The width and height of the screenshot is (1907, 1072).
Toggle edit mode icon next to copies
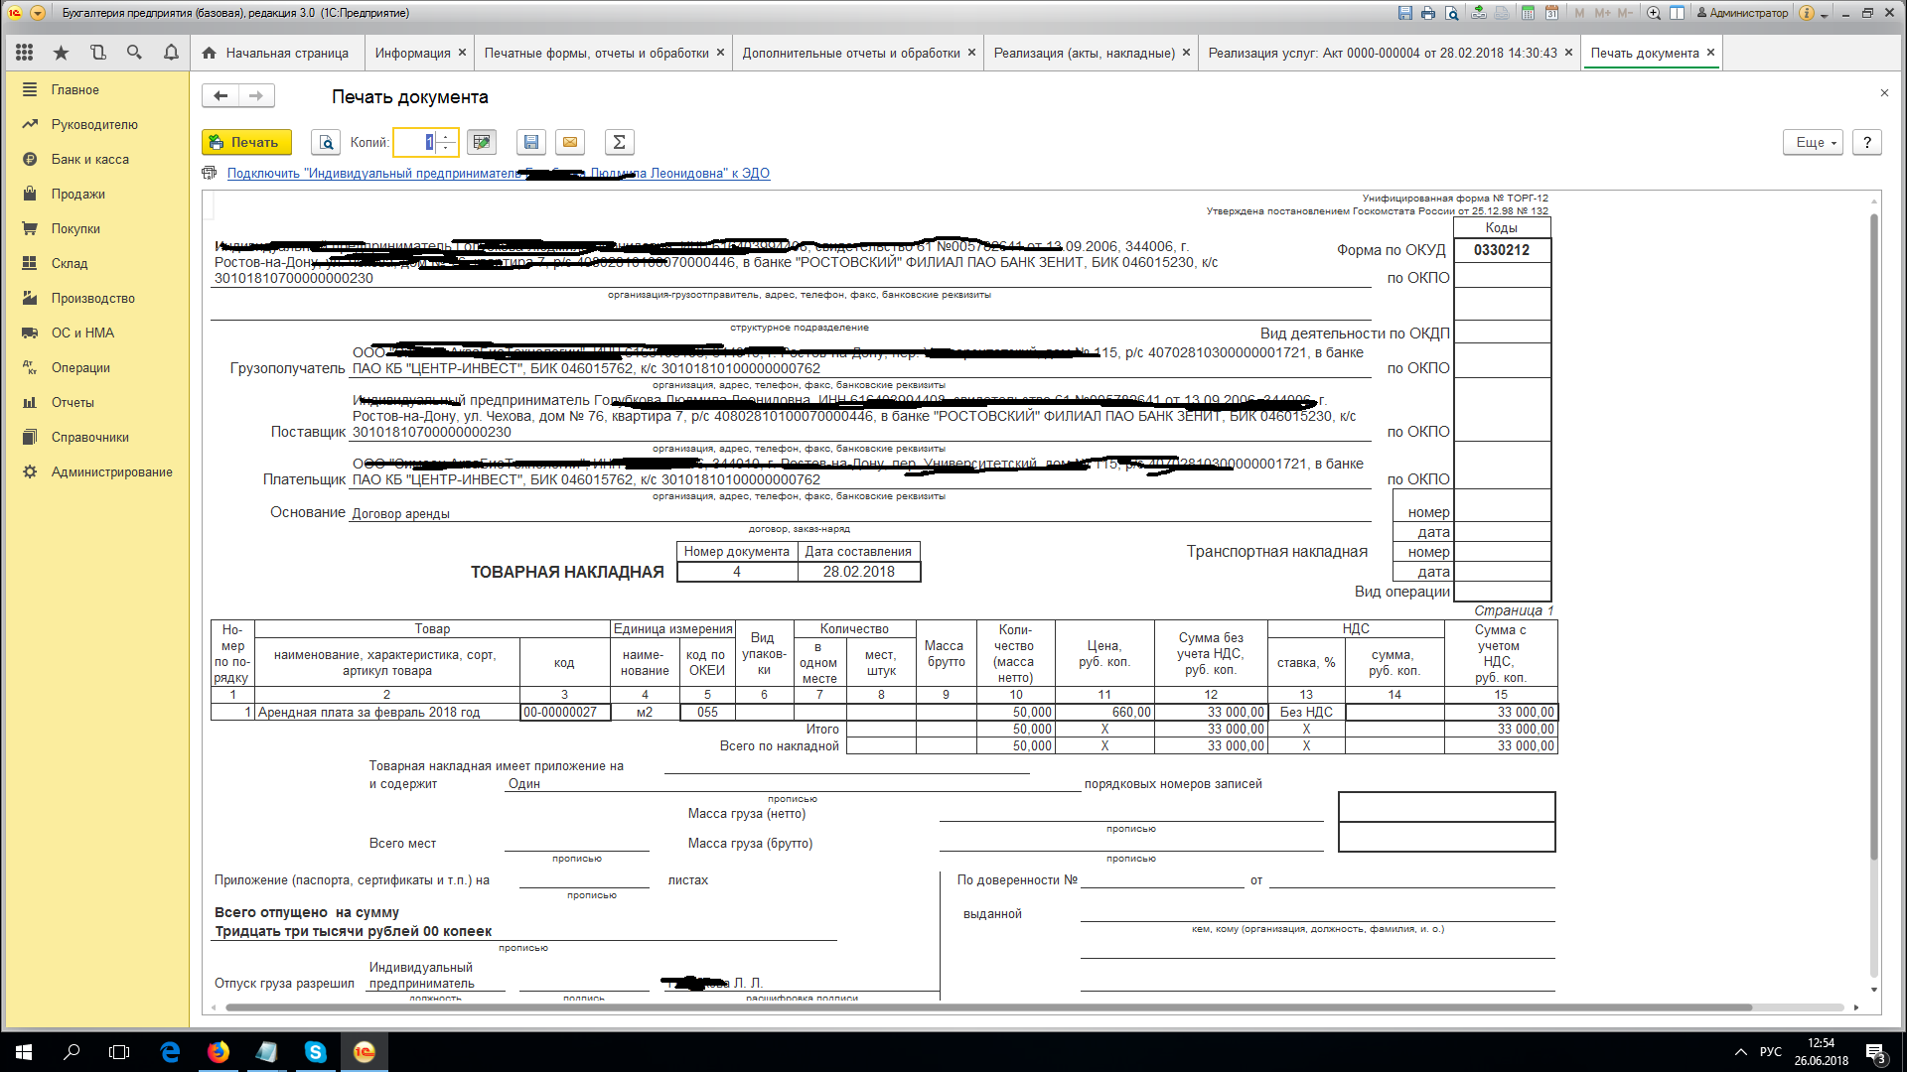click(x=482, y=142)
